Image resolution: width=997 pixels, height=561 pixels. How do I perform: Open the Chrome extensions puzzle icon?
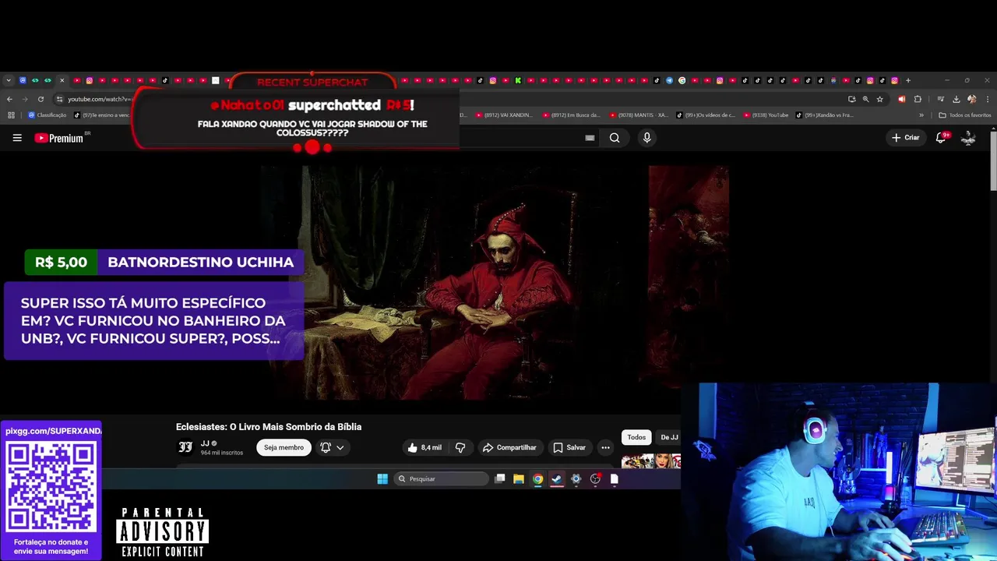coord(918,99)
